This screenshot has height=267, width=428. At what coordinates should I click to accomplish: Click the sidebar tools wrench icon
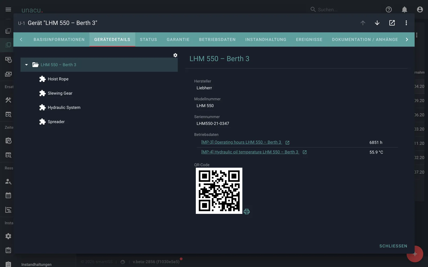click(x=8, y=100)
